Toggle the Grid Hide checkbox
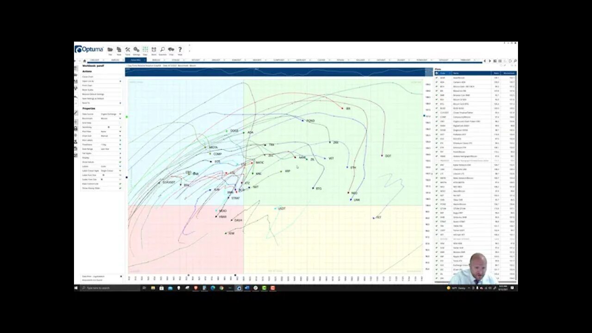592x333 pixels. click(120, 123)
